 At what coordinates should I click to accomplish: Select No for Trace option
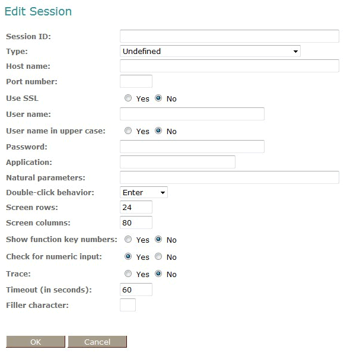click(158, 274)
